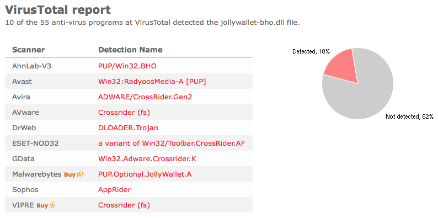Click the external link icon beside Malwarebytes Buy
The height and width of the screenshot is (218, 438).
pyautogui.click(x=80, y=175)
